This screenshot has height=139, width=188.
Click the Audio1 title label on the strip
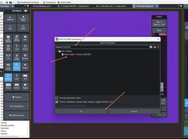point(159,17)
